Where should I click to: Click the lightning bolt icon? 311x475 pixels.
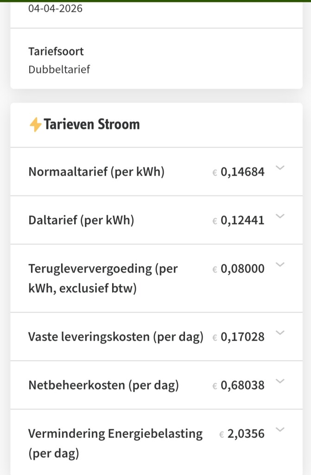pyautogui.click(x=35, y=124)
